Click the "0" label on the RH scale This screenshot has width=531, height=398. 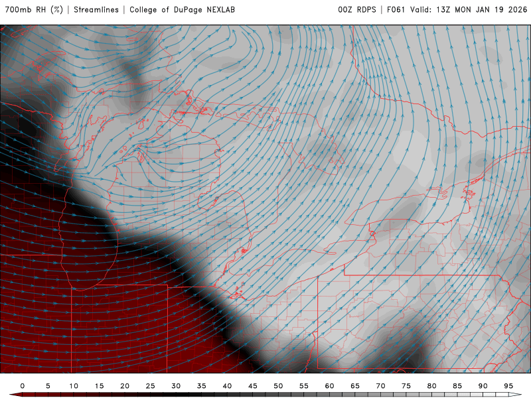click(23, 386)
